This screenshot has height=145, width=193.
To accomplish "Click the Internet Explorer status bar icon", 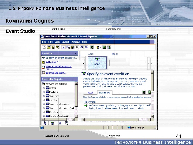I will coord(42,128).
